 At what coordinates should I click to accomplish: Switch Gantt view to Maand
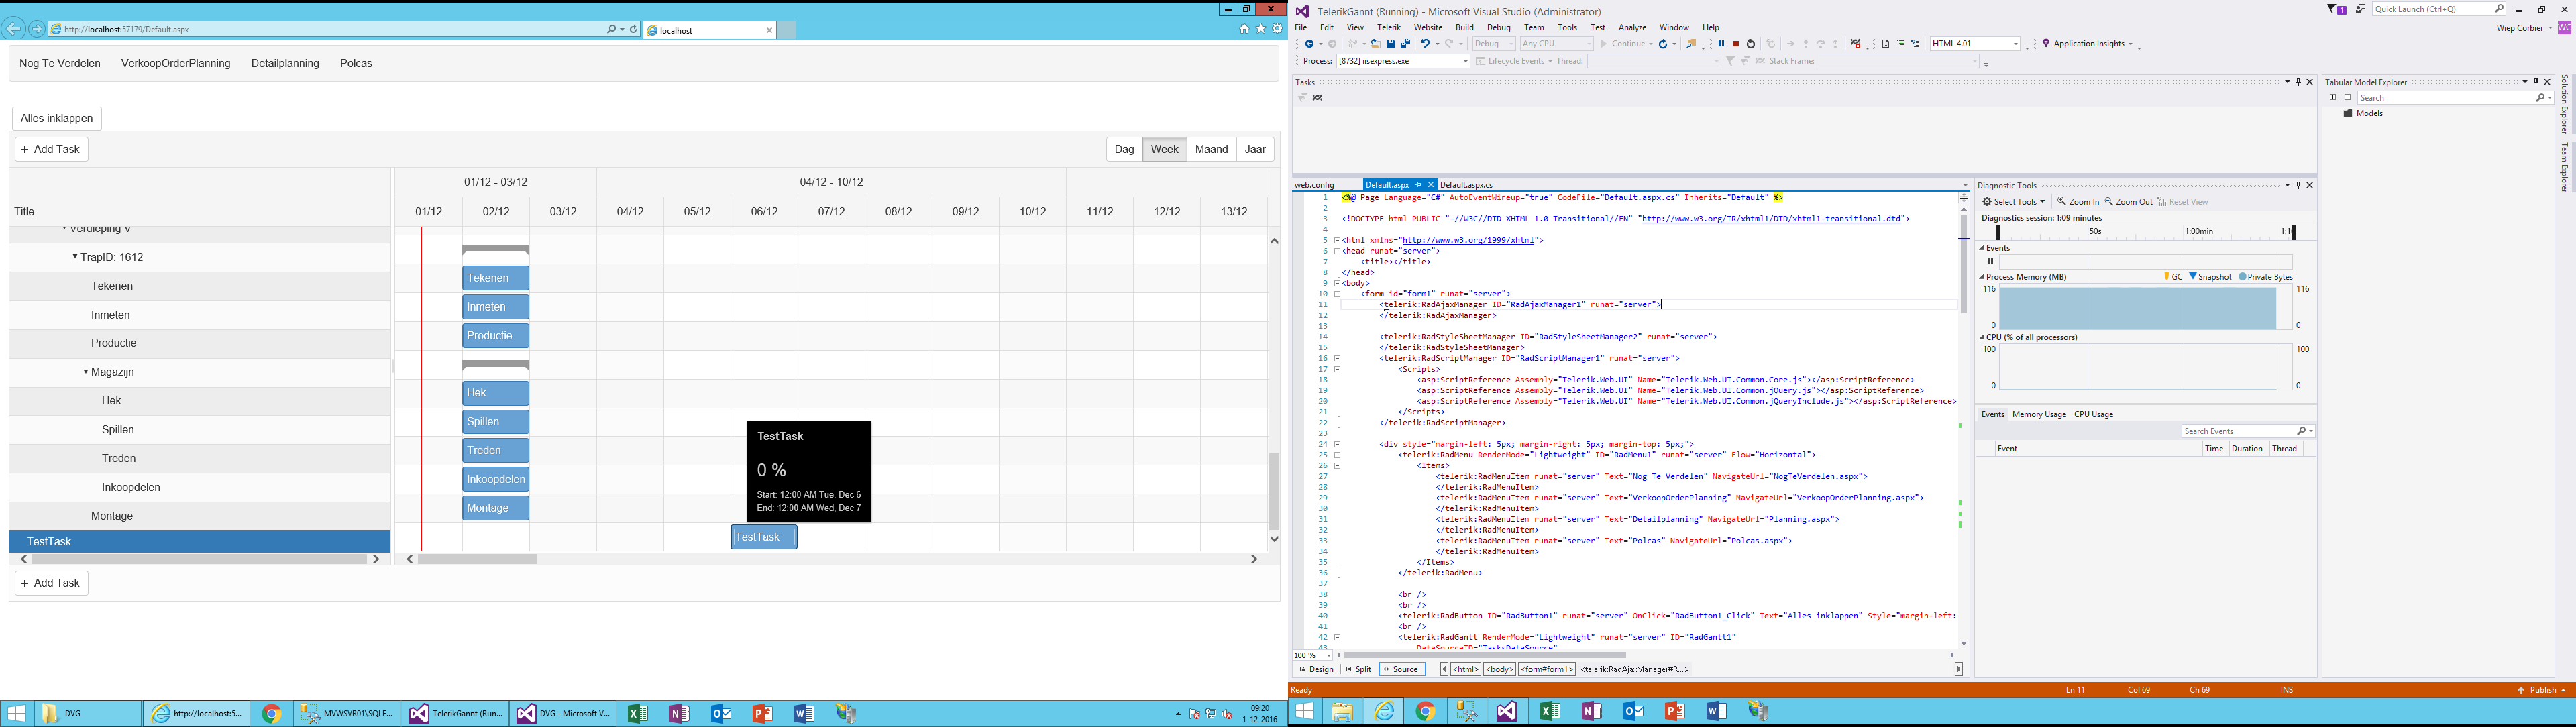click(1211, 149)
